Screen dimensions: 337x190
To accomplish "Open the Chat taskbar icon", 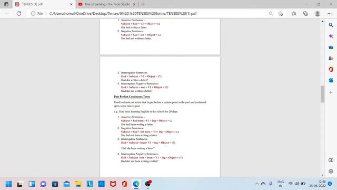I will pyautogui.click(x=43, y=184).
